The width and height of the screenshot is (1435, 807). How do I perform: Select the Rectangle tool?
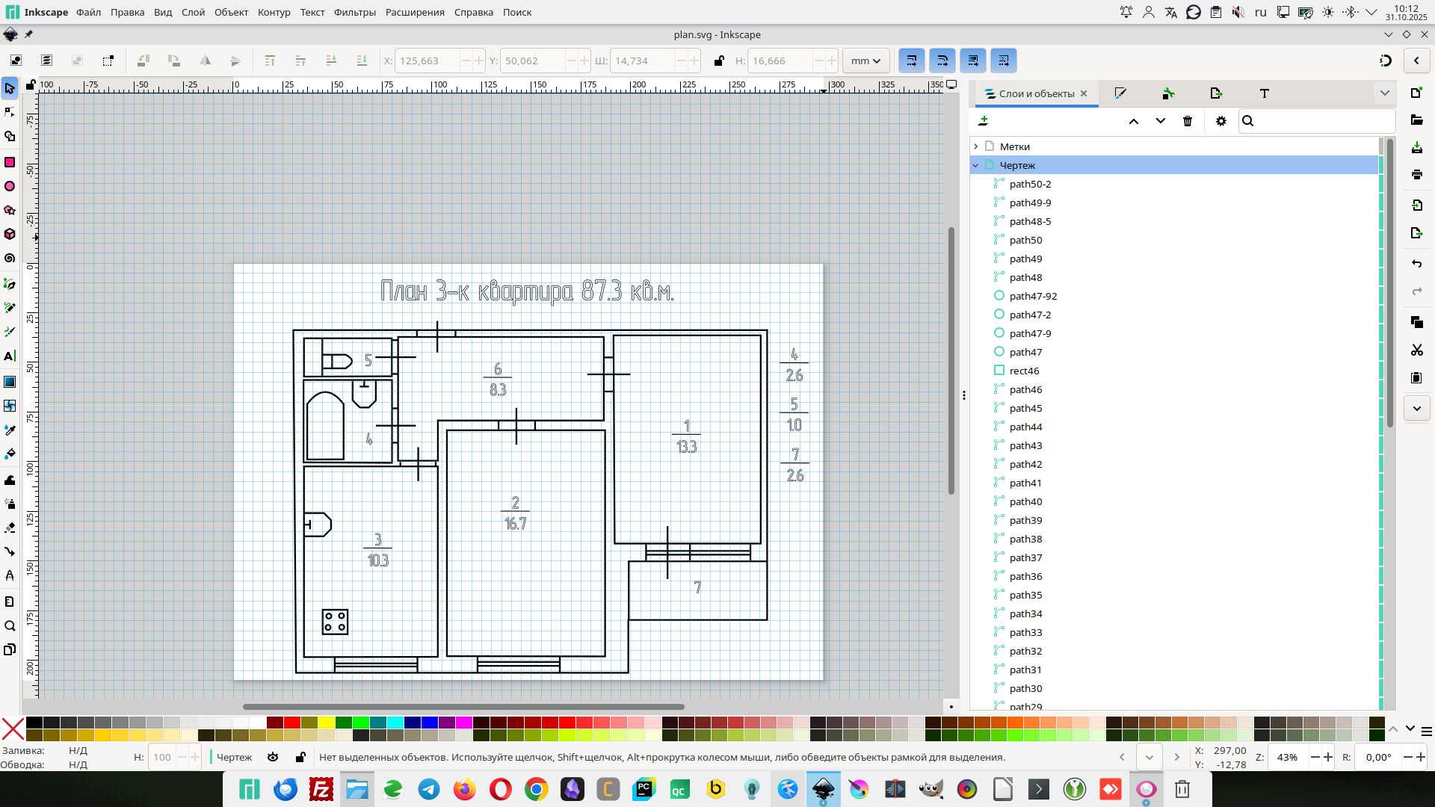(x=10, y=162)
